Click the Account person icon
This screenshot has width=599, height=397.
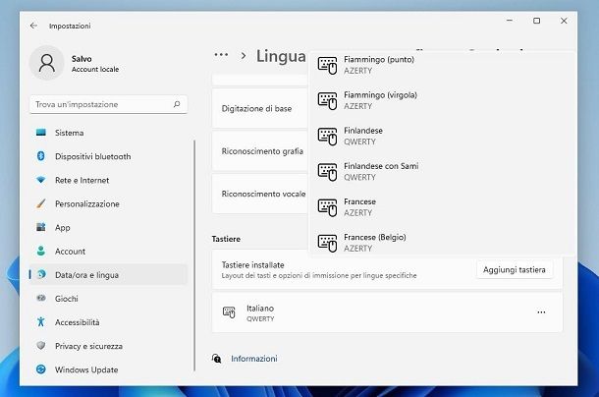pyautogui.click(x=41, y=251)
